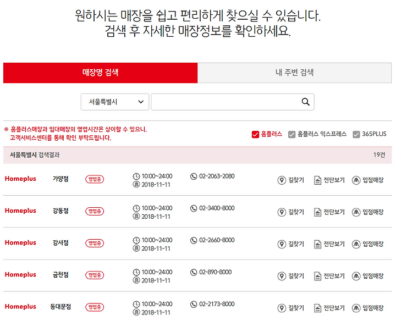Toggle the 365PLUS checkbox
396x321 pixels.
(356, 134)
